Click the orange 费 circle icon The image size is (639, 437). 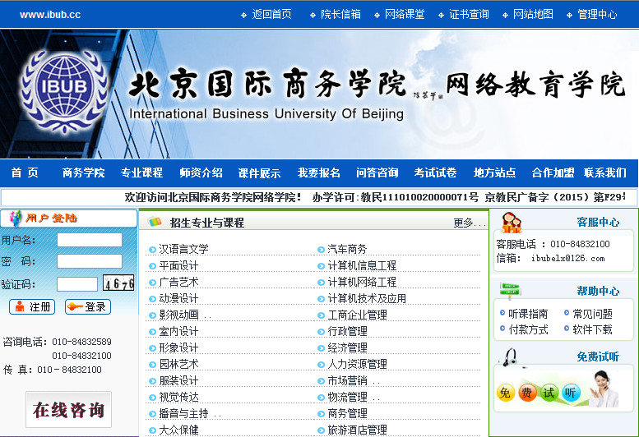click(x=527, y=393)
